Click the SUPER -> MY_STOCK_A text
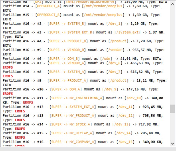The height and width of the screenshot is (151, 176). (x=71, y=124)
